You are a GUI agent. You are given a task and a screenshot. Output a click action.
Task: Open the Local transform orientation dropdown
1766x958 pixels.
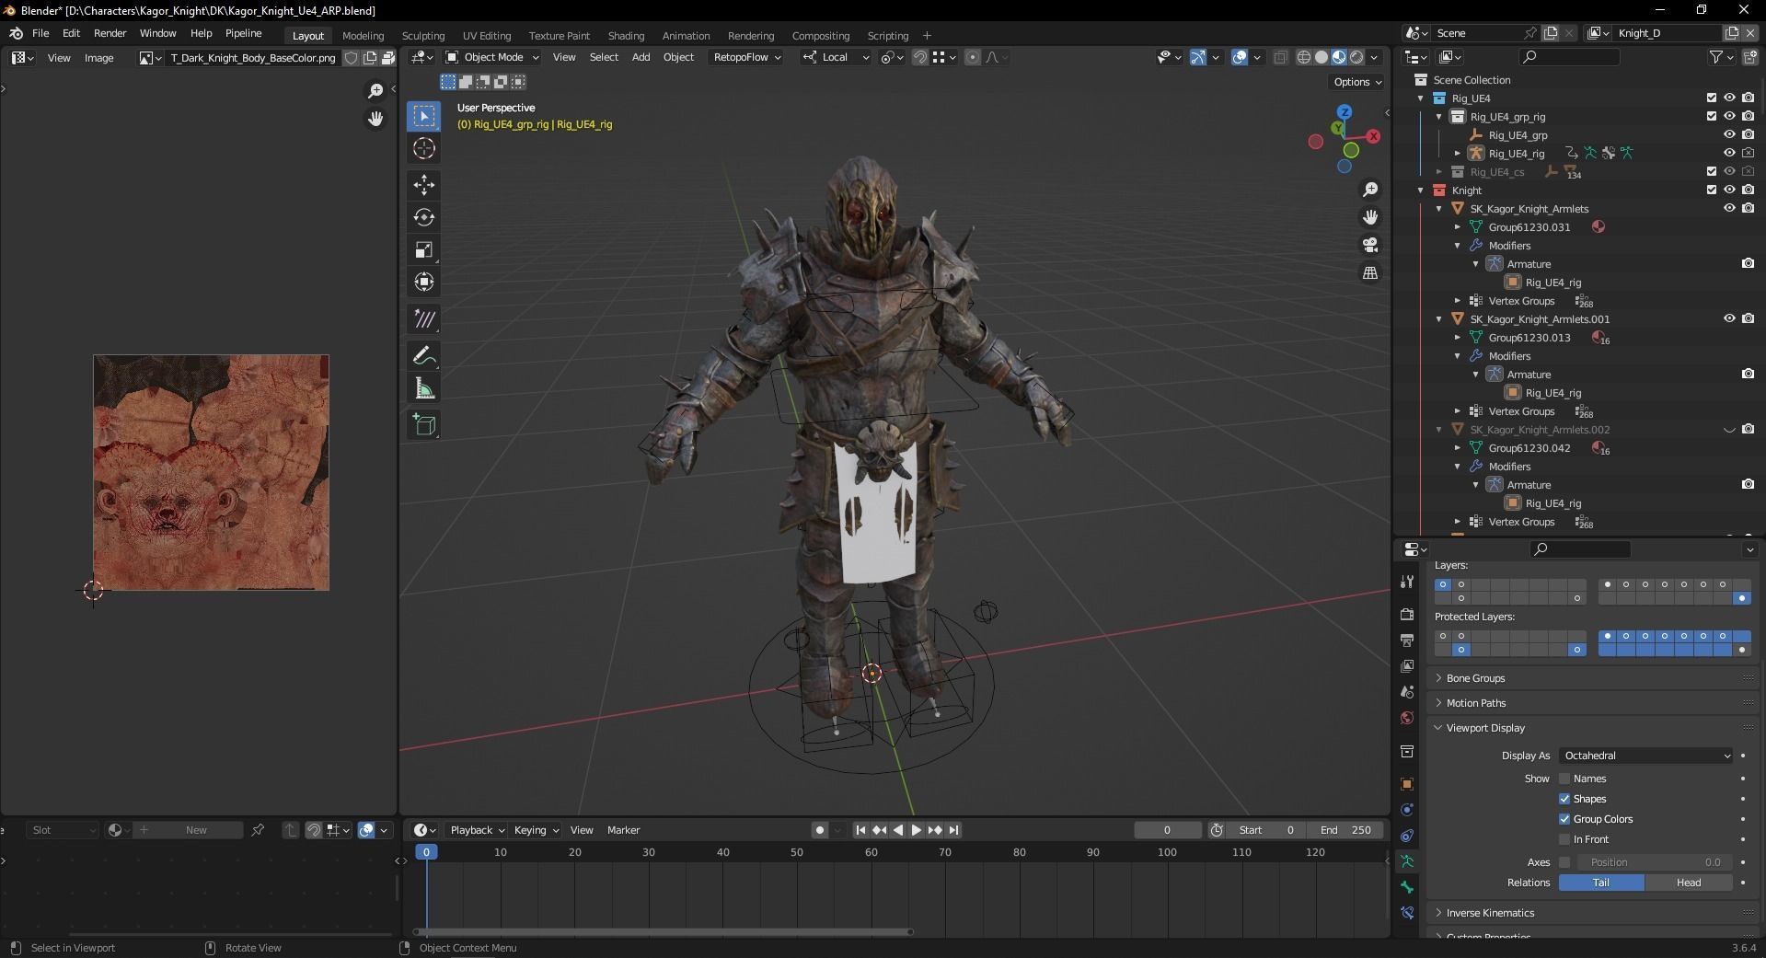click(x=836, y=57)
